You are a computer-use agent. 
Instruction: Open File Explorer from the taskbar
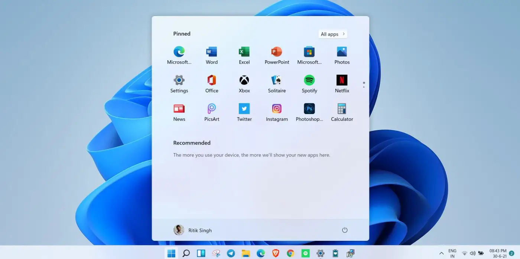pos(246,253)
